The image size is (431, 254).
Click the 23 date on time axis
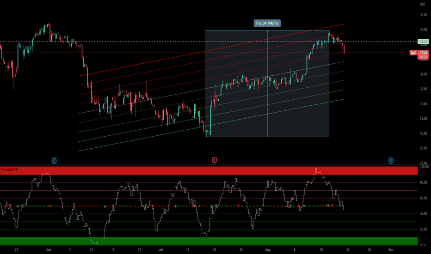[17, 250]
